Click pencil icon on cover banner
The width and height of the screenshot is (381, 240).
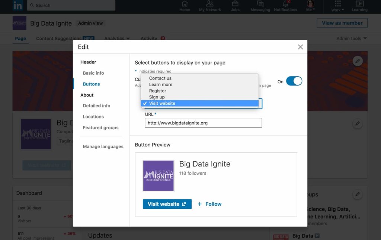pos(357,61)
